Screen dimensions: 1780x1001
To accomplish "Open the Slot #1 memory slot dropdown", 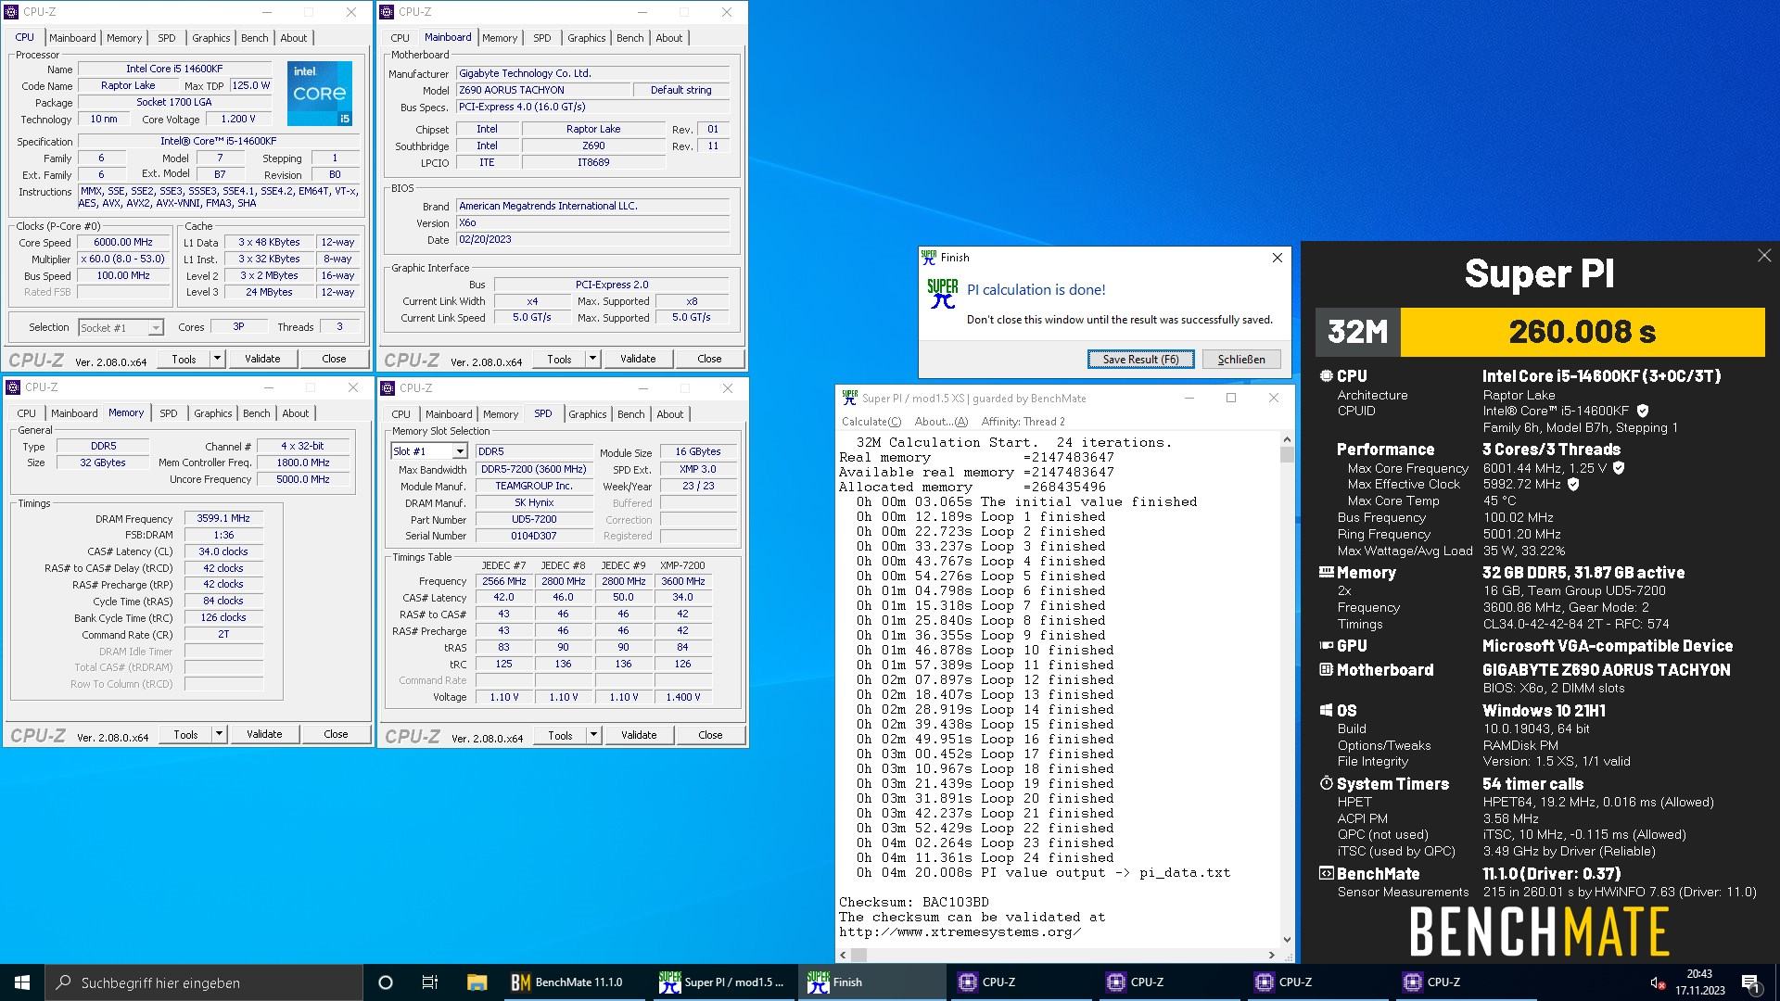I will pyautogui.click(x=459, y=451).
